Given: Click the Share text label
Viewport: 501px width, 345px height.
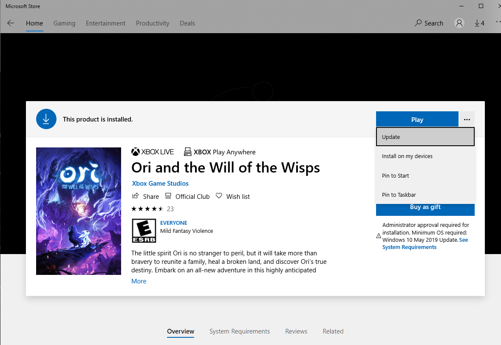Looking at the screenshot, I should coord(151,196).
